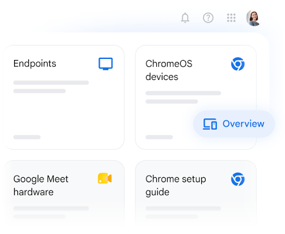Image resolution: width=285 pixels, height=234 pixels.
Task: Open the Google apps grid
Action: (231, 18)
